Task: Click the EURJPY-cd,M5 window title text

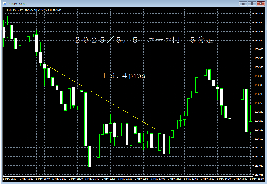Action: pyautogui.click(x=17, y=4)
